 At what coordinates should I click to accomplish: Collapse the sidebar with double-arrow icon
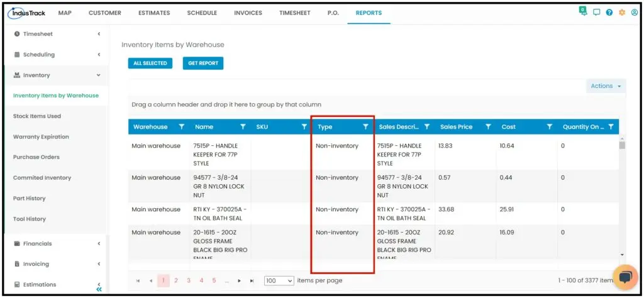point(99,289)
